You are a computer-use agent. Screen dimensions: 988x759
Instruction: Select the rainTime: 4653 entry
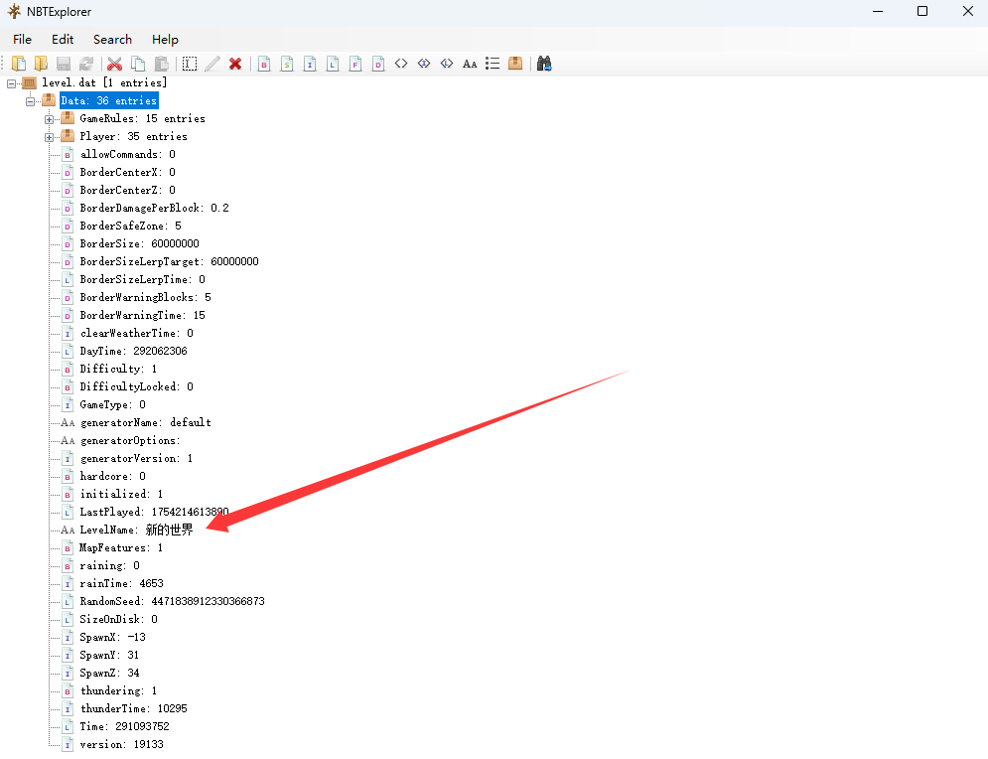121,584
